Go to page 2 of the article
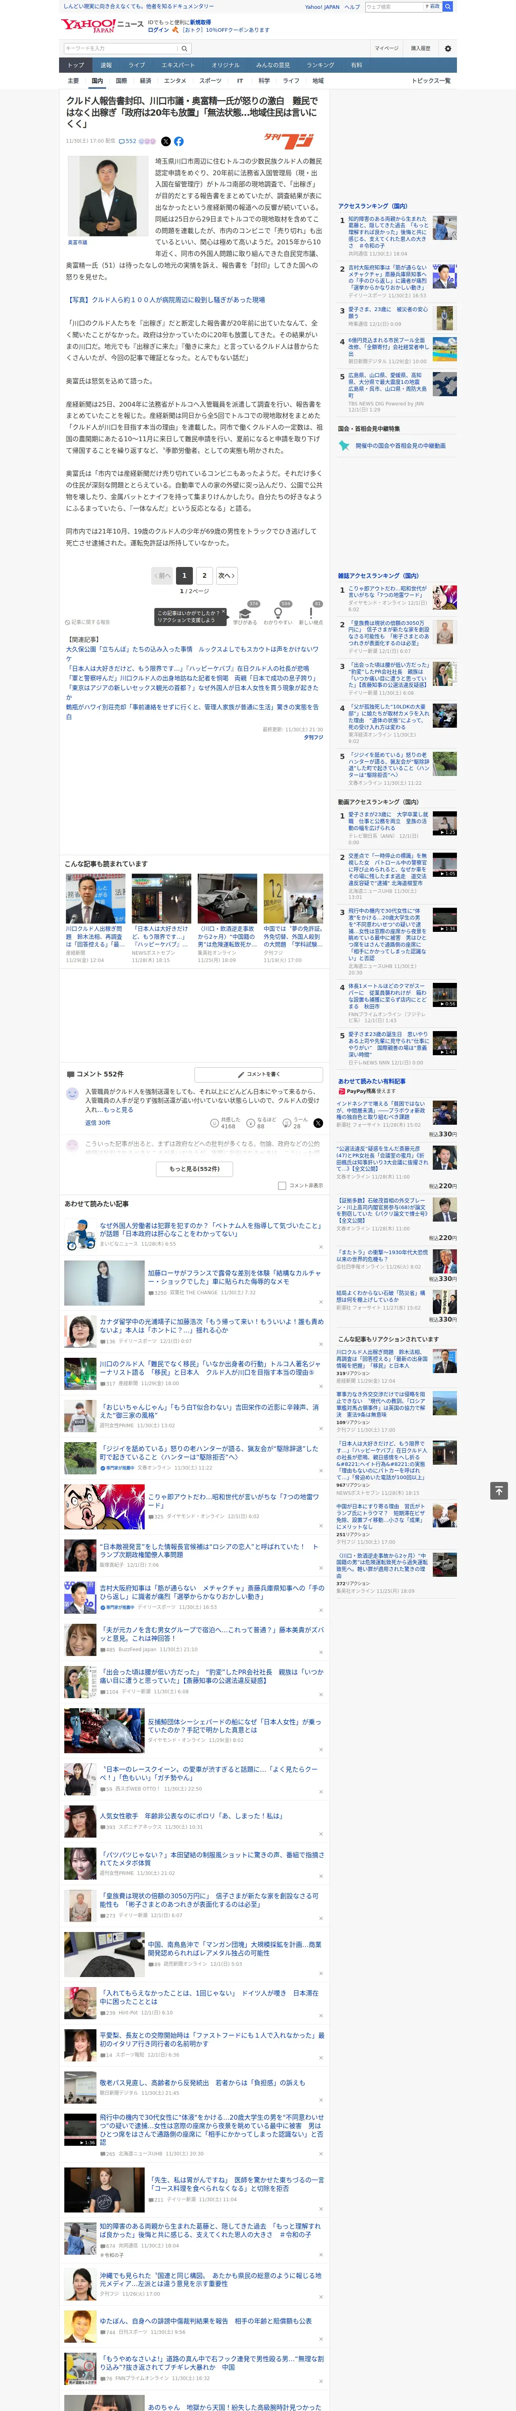 coord(204,575)
